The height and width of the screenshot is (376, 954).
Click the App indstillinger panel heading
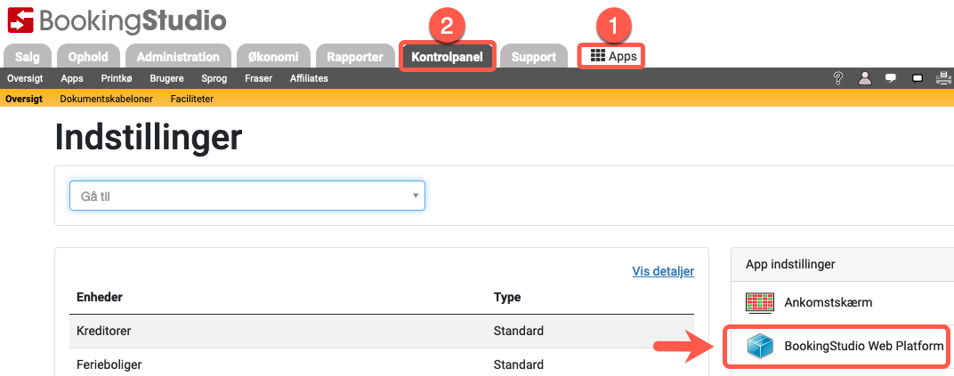click(x=790, y=264)
